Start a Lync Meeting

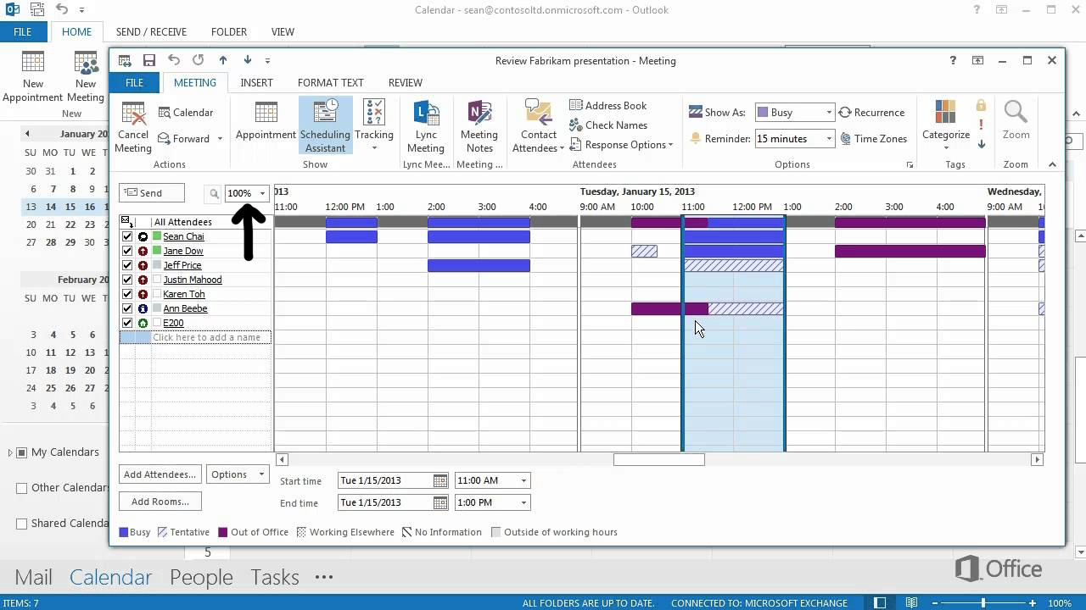(x=426, y=125)
